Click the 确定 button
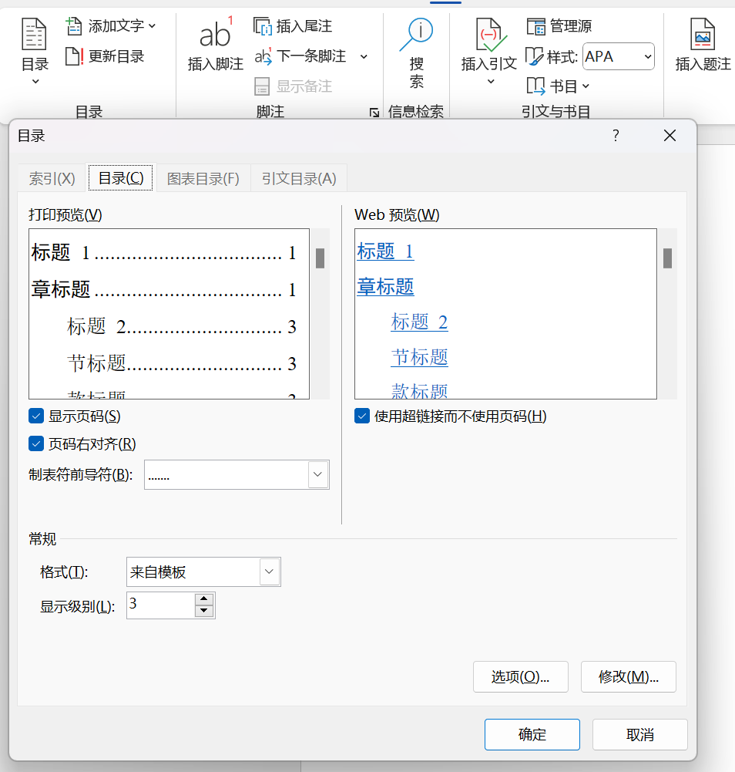The height and width of the screenshot is (772, 735). pyautogui.click(x=532, y=735)
